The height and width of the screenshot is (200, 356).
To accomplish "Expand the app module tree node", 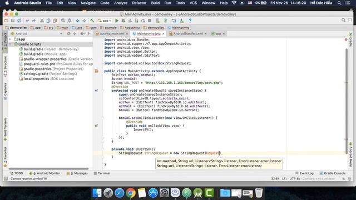I will coord(10,39).
